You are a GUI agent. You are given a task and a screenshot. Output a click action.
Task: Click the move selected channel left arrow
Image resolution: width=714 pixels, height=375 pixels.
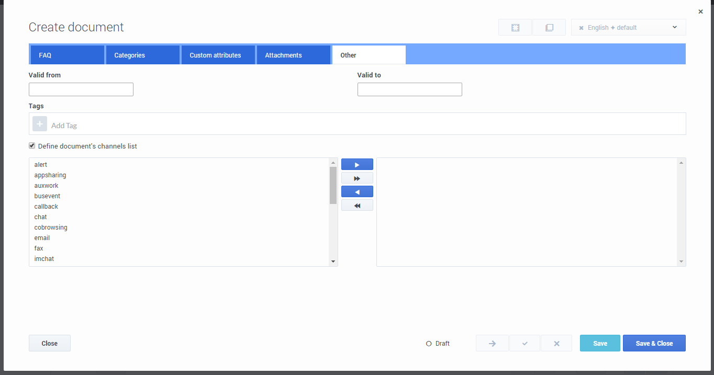[357, 192]
